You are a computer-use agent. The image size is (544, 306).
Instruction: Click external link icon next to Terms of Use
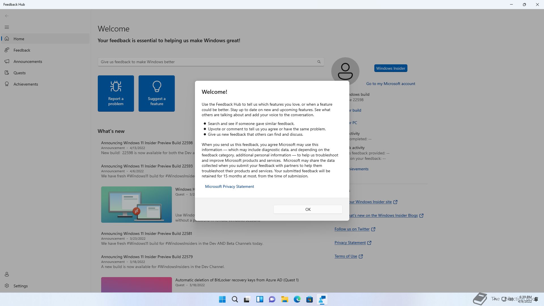click(361, 256)
